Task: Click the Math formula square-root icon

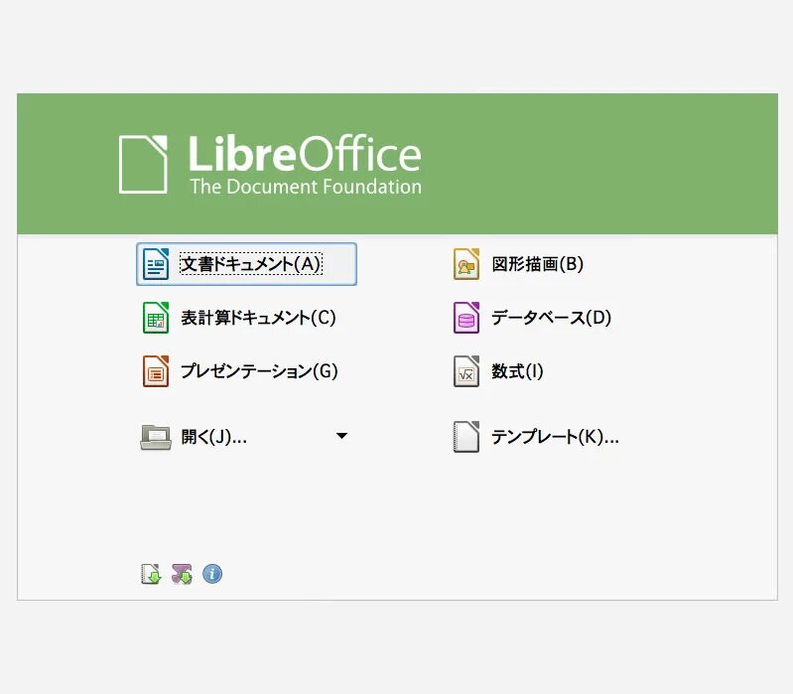Action: click(x=466, y=371)
